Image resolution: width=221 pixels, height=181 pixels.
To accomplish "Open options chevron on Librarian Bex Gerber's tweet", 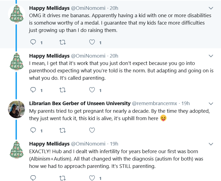I will point(211,104).
